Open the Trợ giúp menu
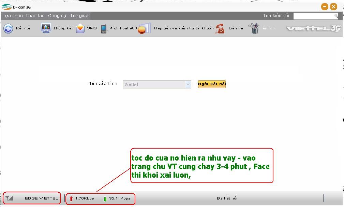This screenshot has width=344, height=207. 79,16
